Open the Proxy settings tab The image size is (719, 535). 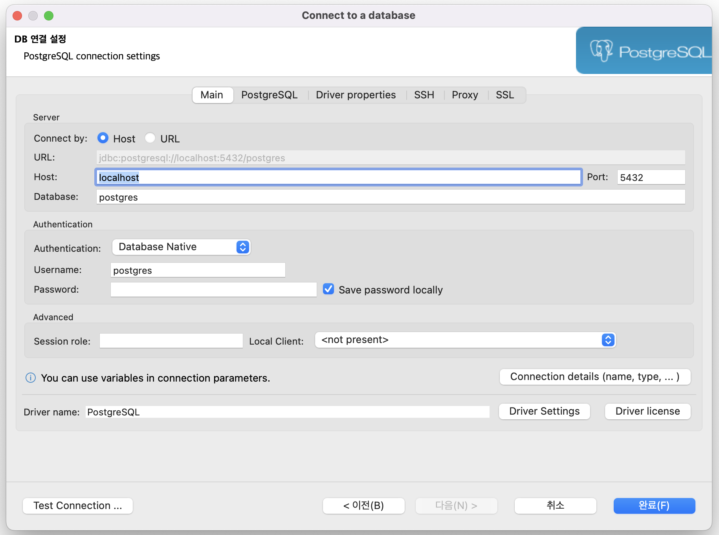[x=465, y=95]
